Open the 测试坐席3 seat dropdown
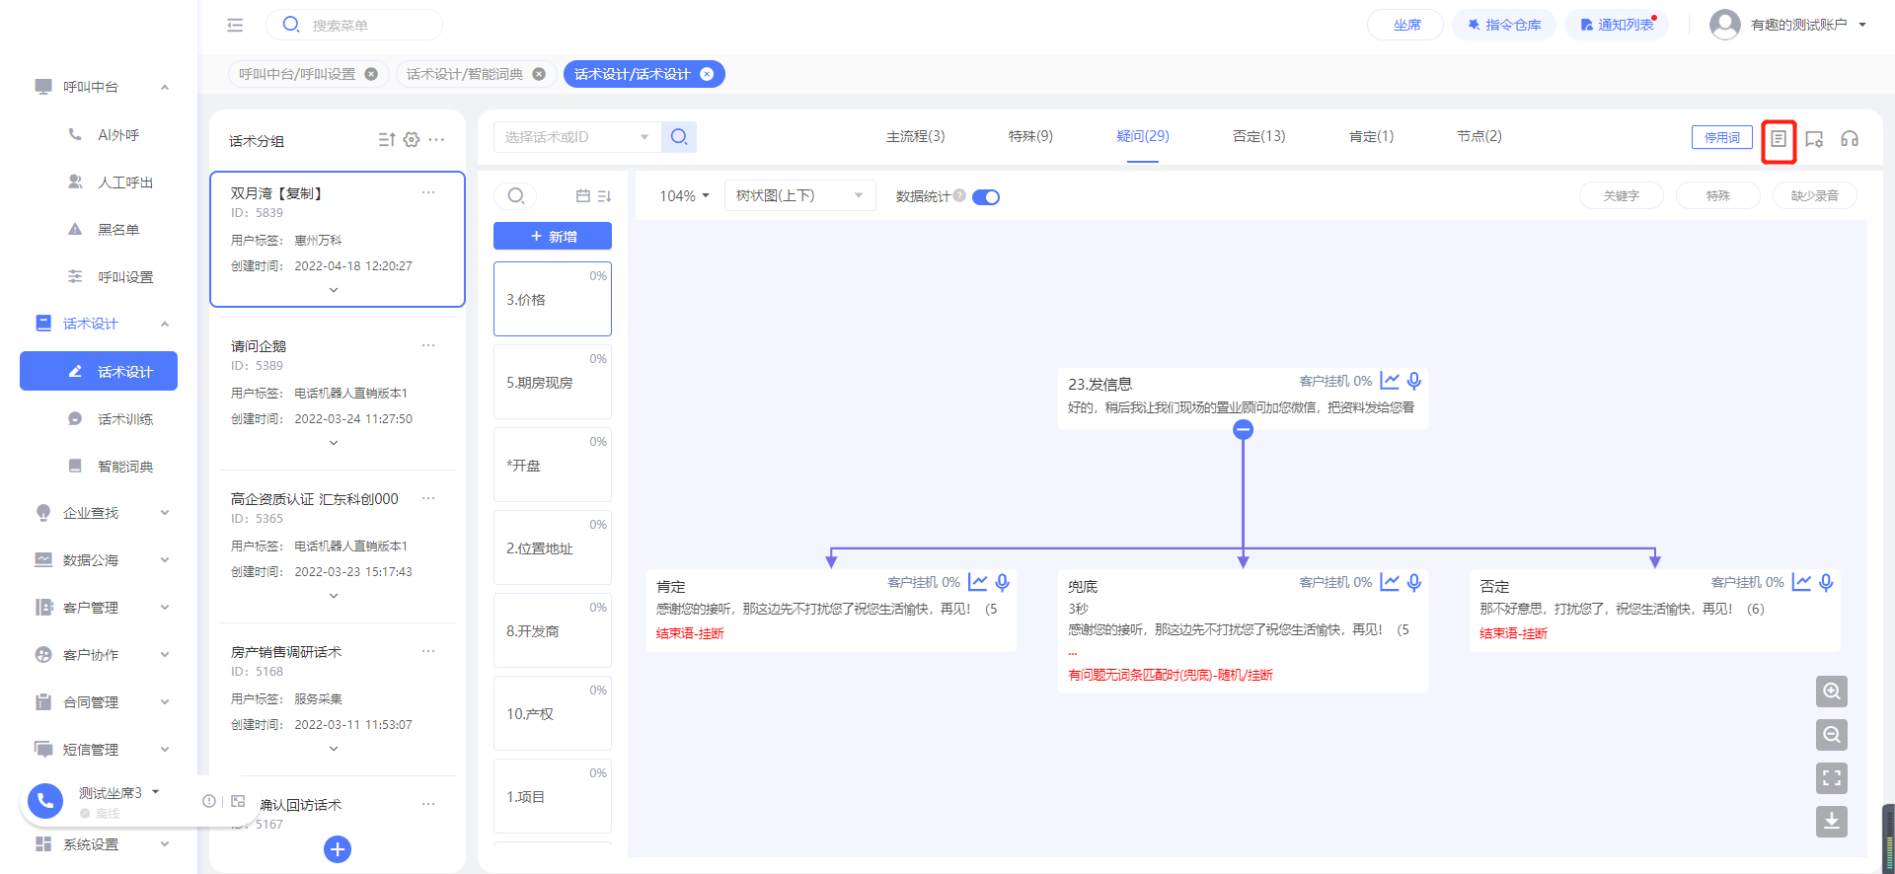 point(155,792)
